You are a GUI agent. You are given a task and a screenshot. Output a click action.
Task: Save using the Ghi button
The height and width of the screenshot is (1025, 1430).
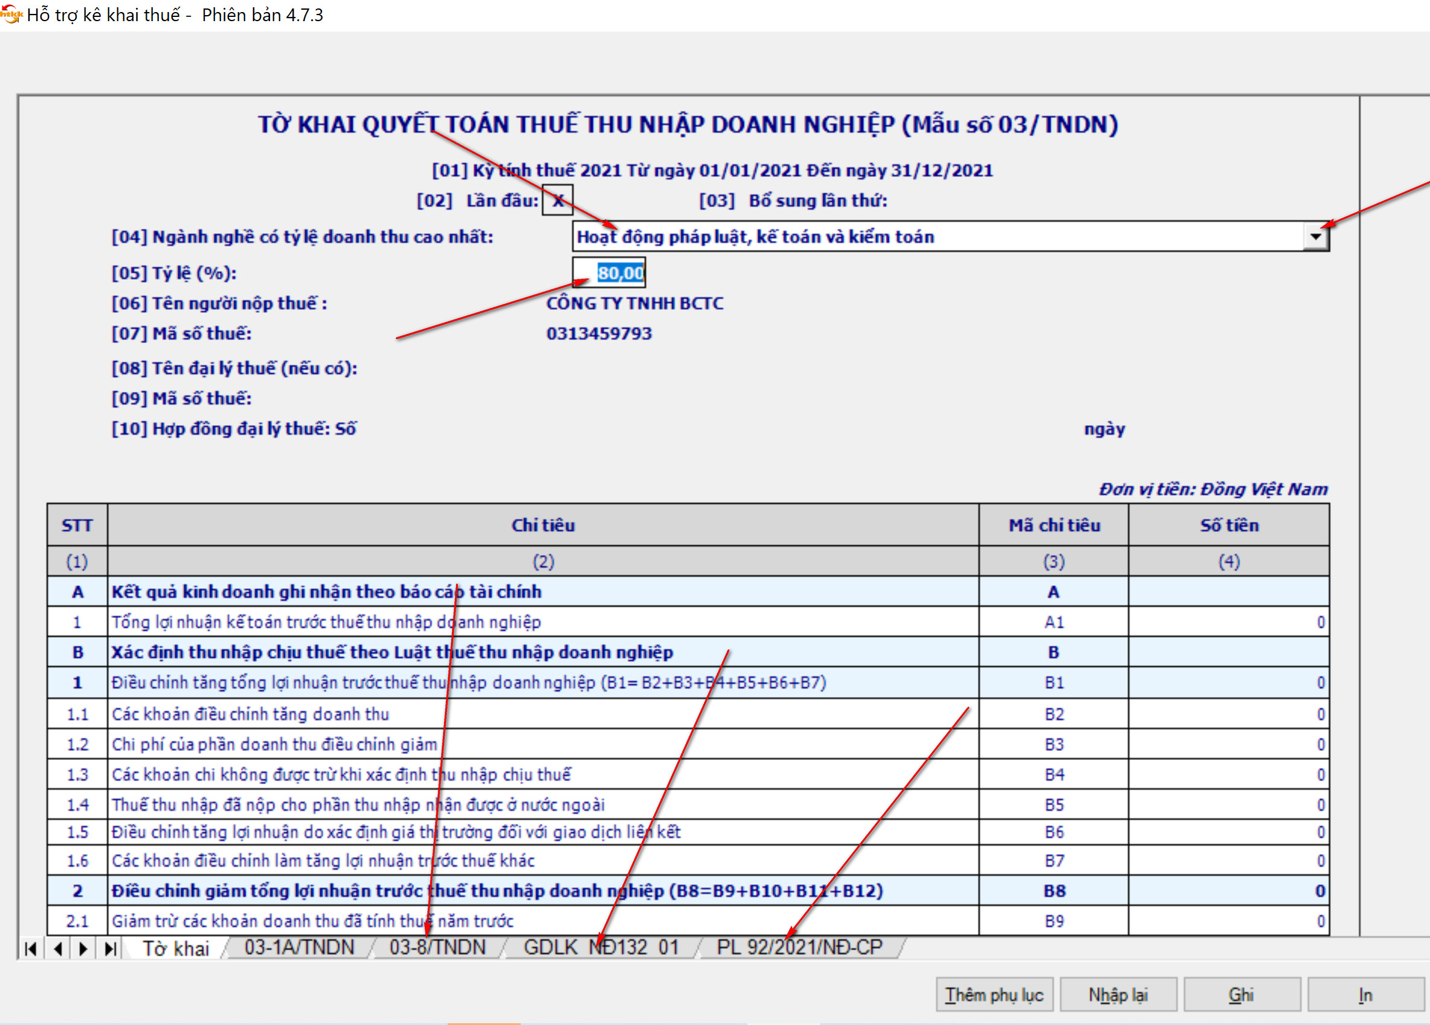click(1241, 995)
